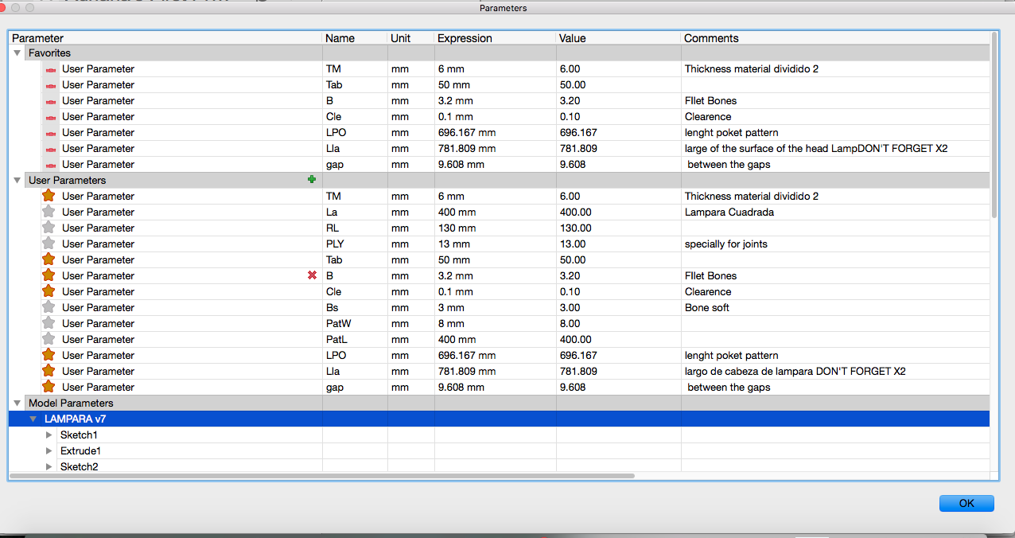This screenshot has width=1015, height=538.
Task: Click red remove icon for Favorites gap row
Action: click(51, 165)
